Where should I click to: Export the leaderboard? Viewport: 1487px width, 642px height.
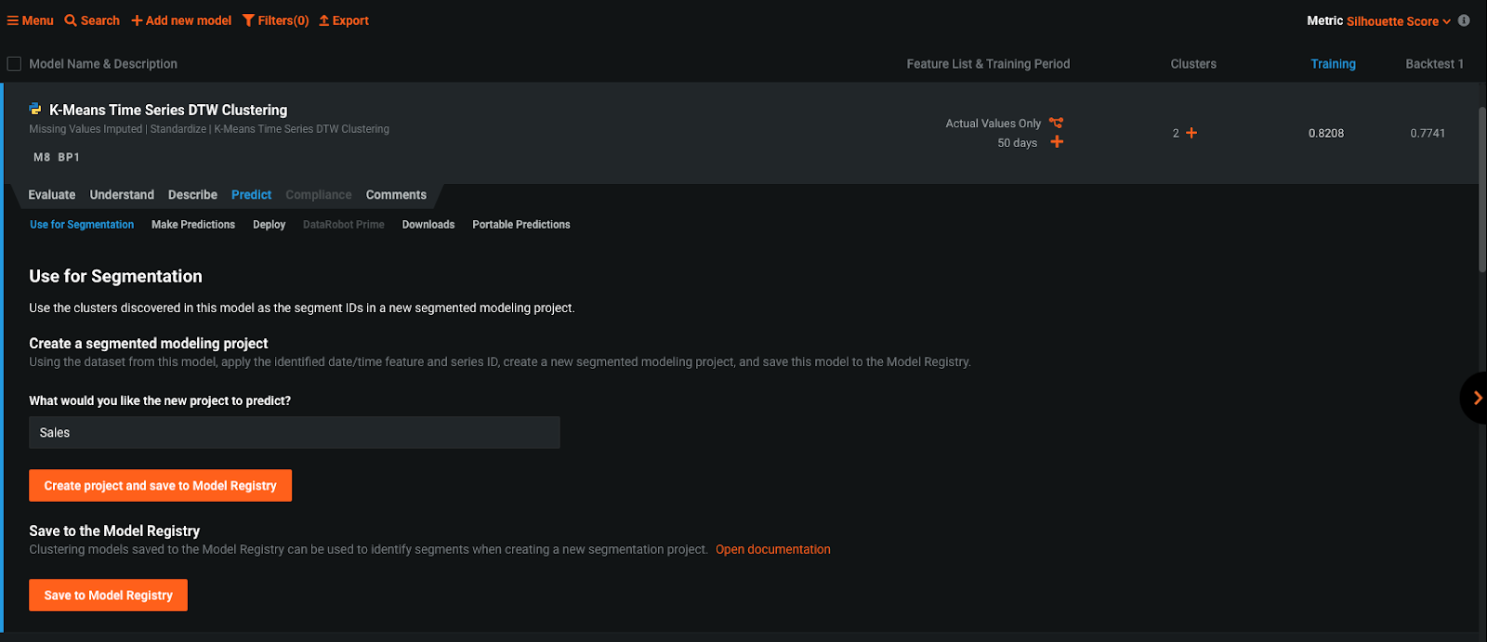[x=344, y=20]
